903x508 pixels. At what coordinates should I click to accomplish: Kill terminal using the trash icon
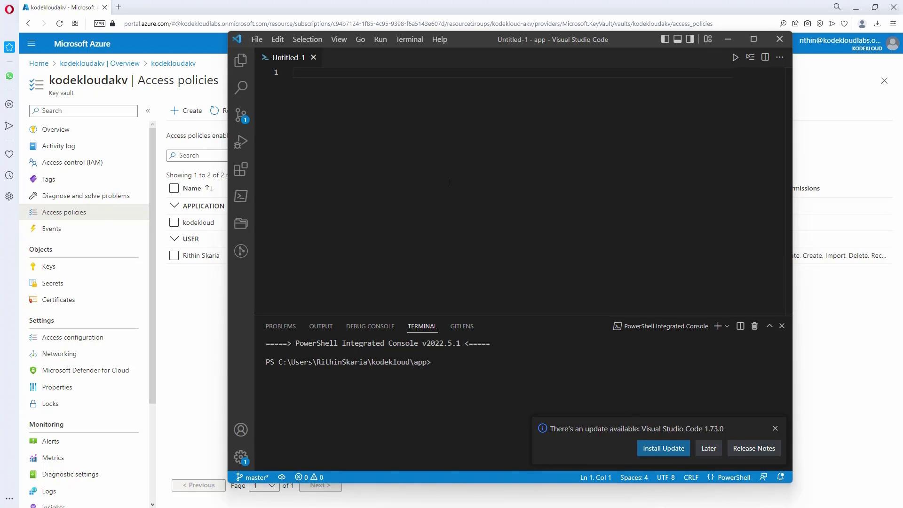(x=754, y=326)
